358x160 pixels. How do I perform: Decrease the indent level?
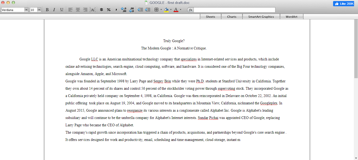(140, 10)
